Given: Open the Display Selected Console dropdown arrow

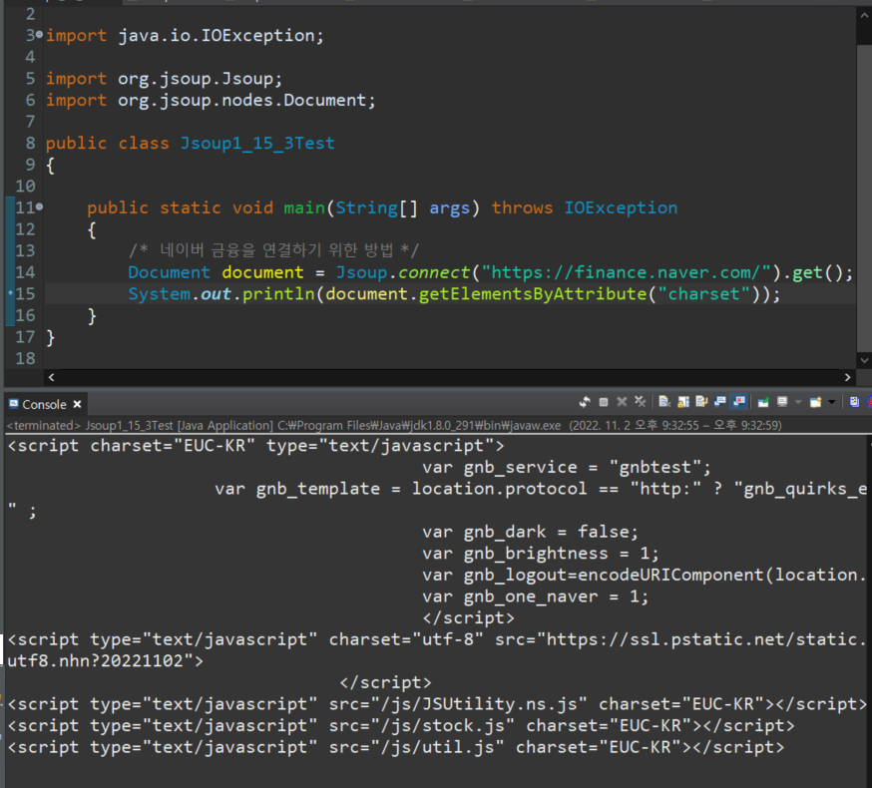Looking at the screenshot, I should point(798,402).
